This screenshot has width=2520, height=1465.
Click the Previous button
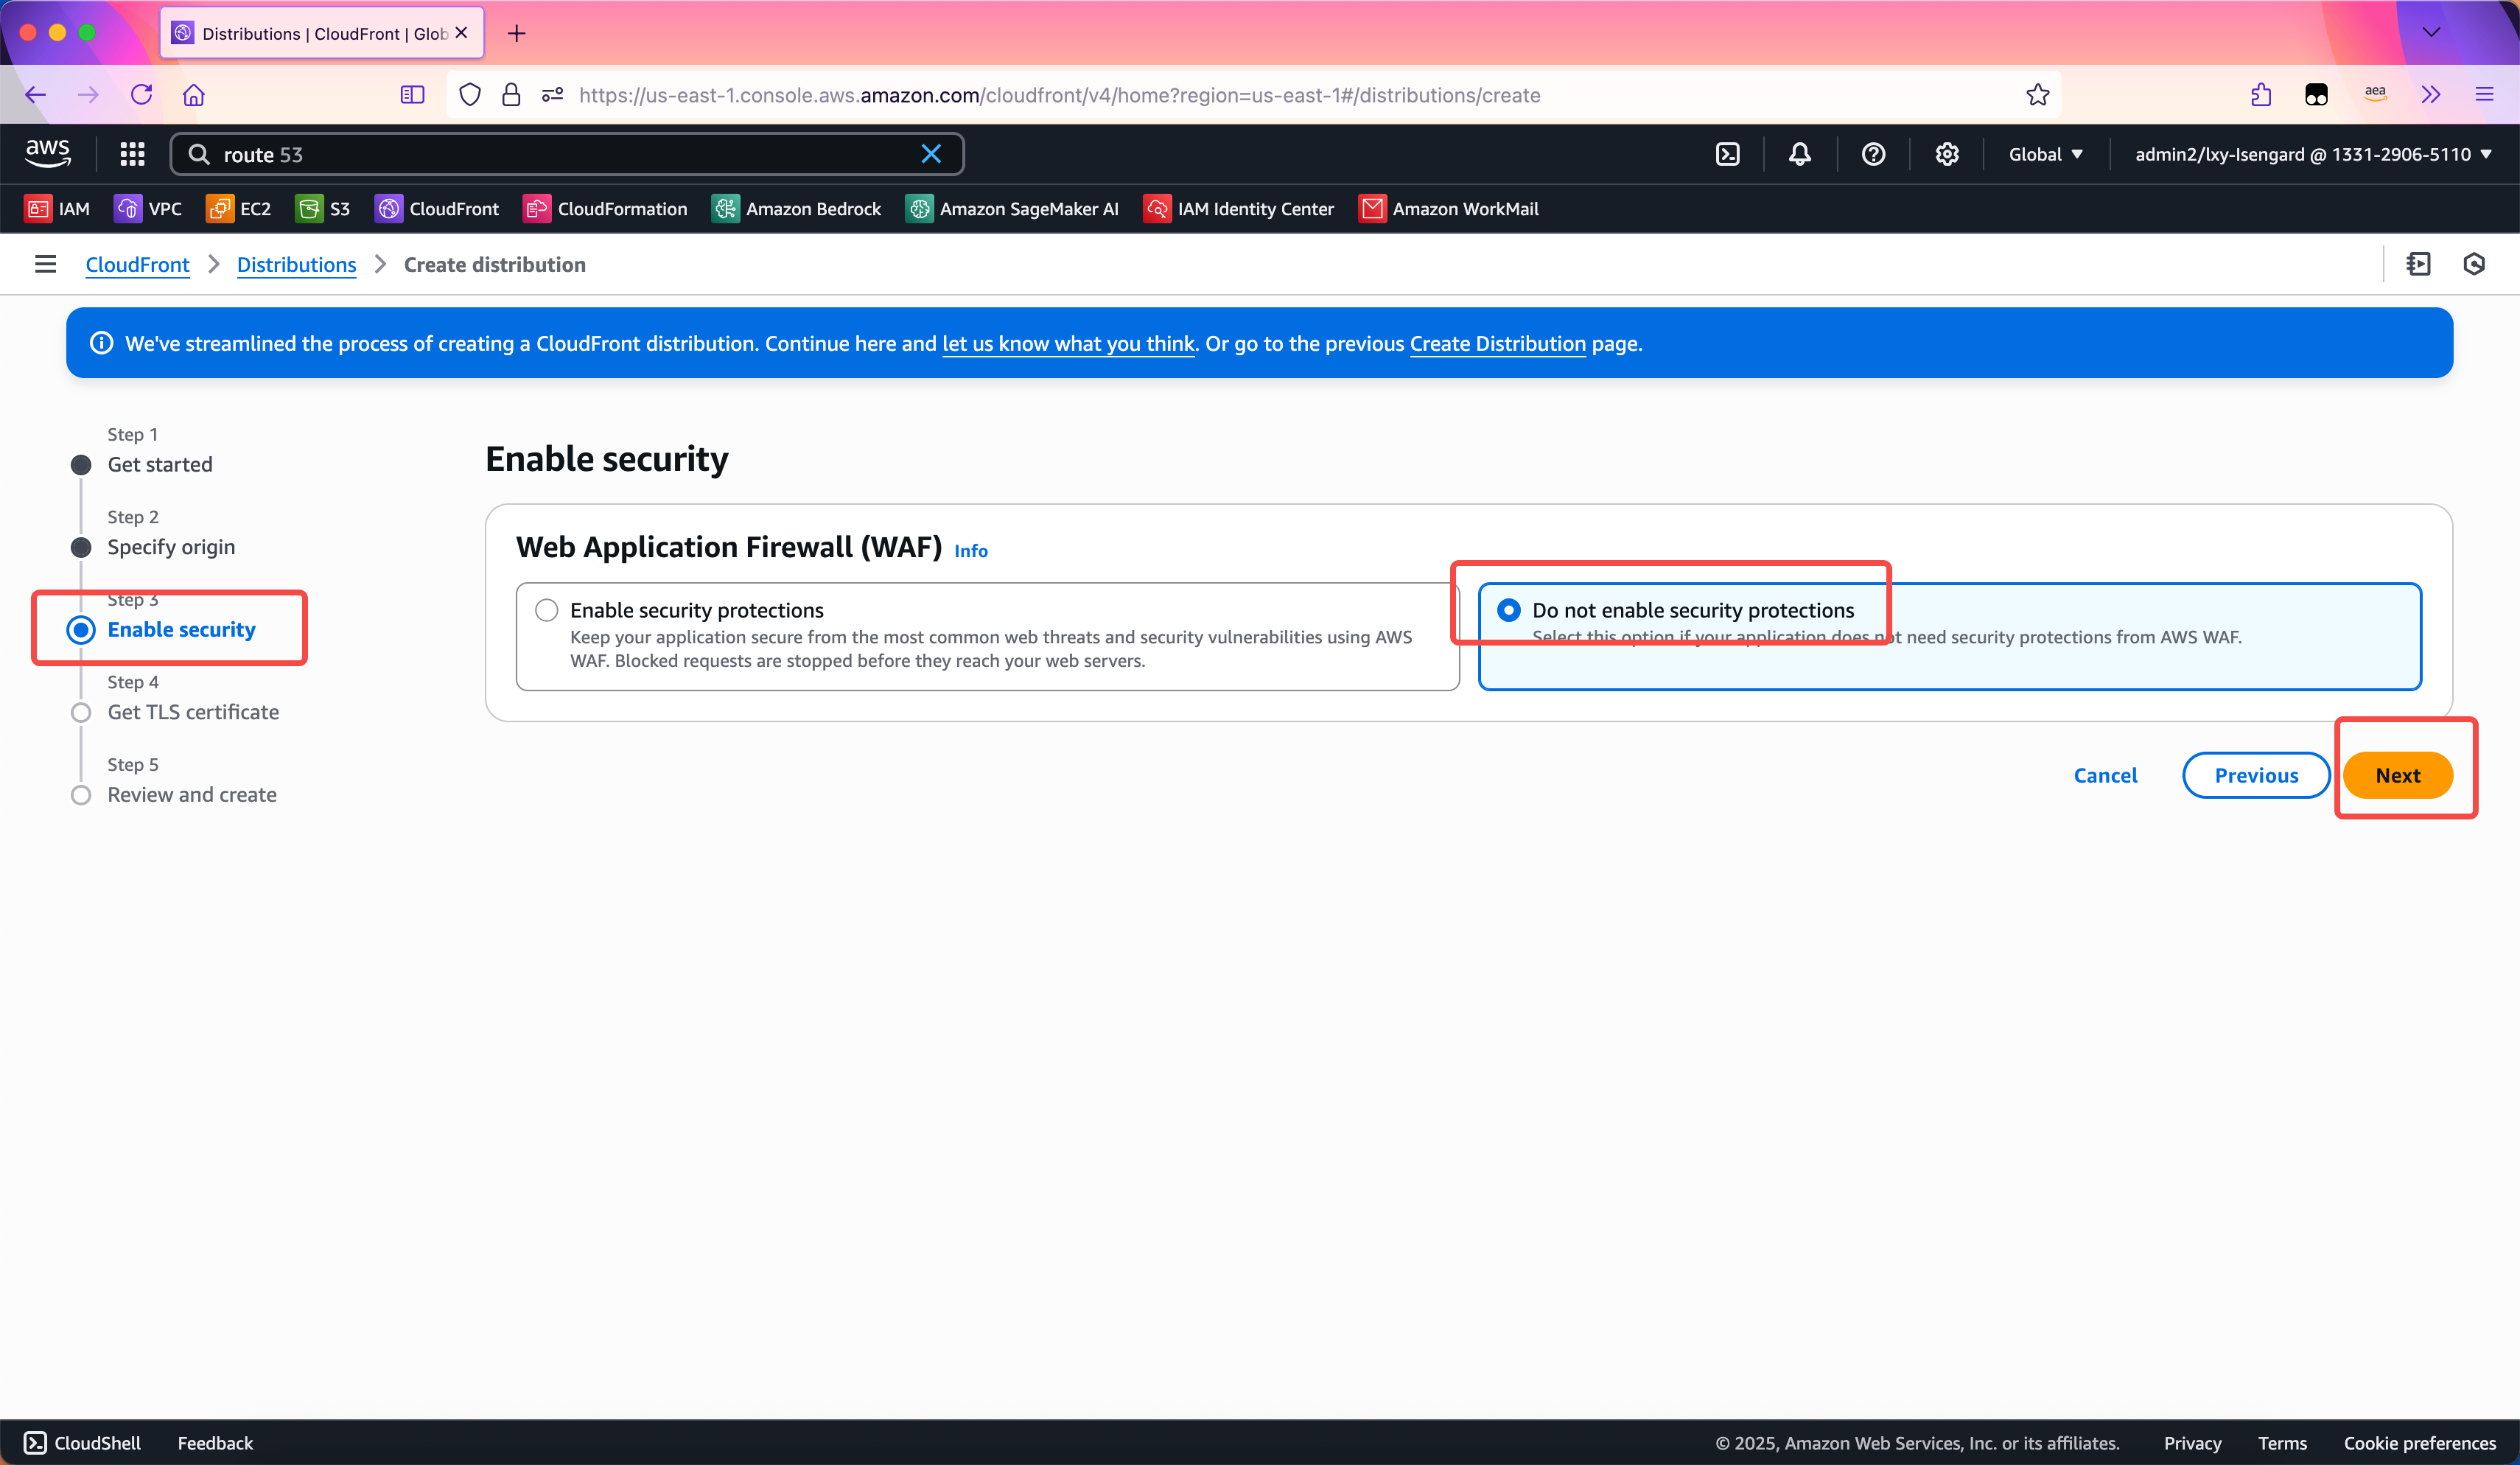(2256, 775)
